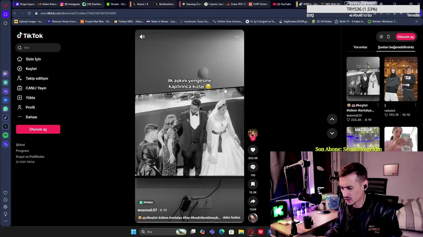The width and height of the screenshot is (423, 237).
Task: Switch to (2) YouTube tab
Action: [282, 4]
